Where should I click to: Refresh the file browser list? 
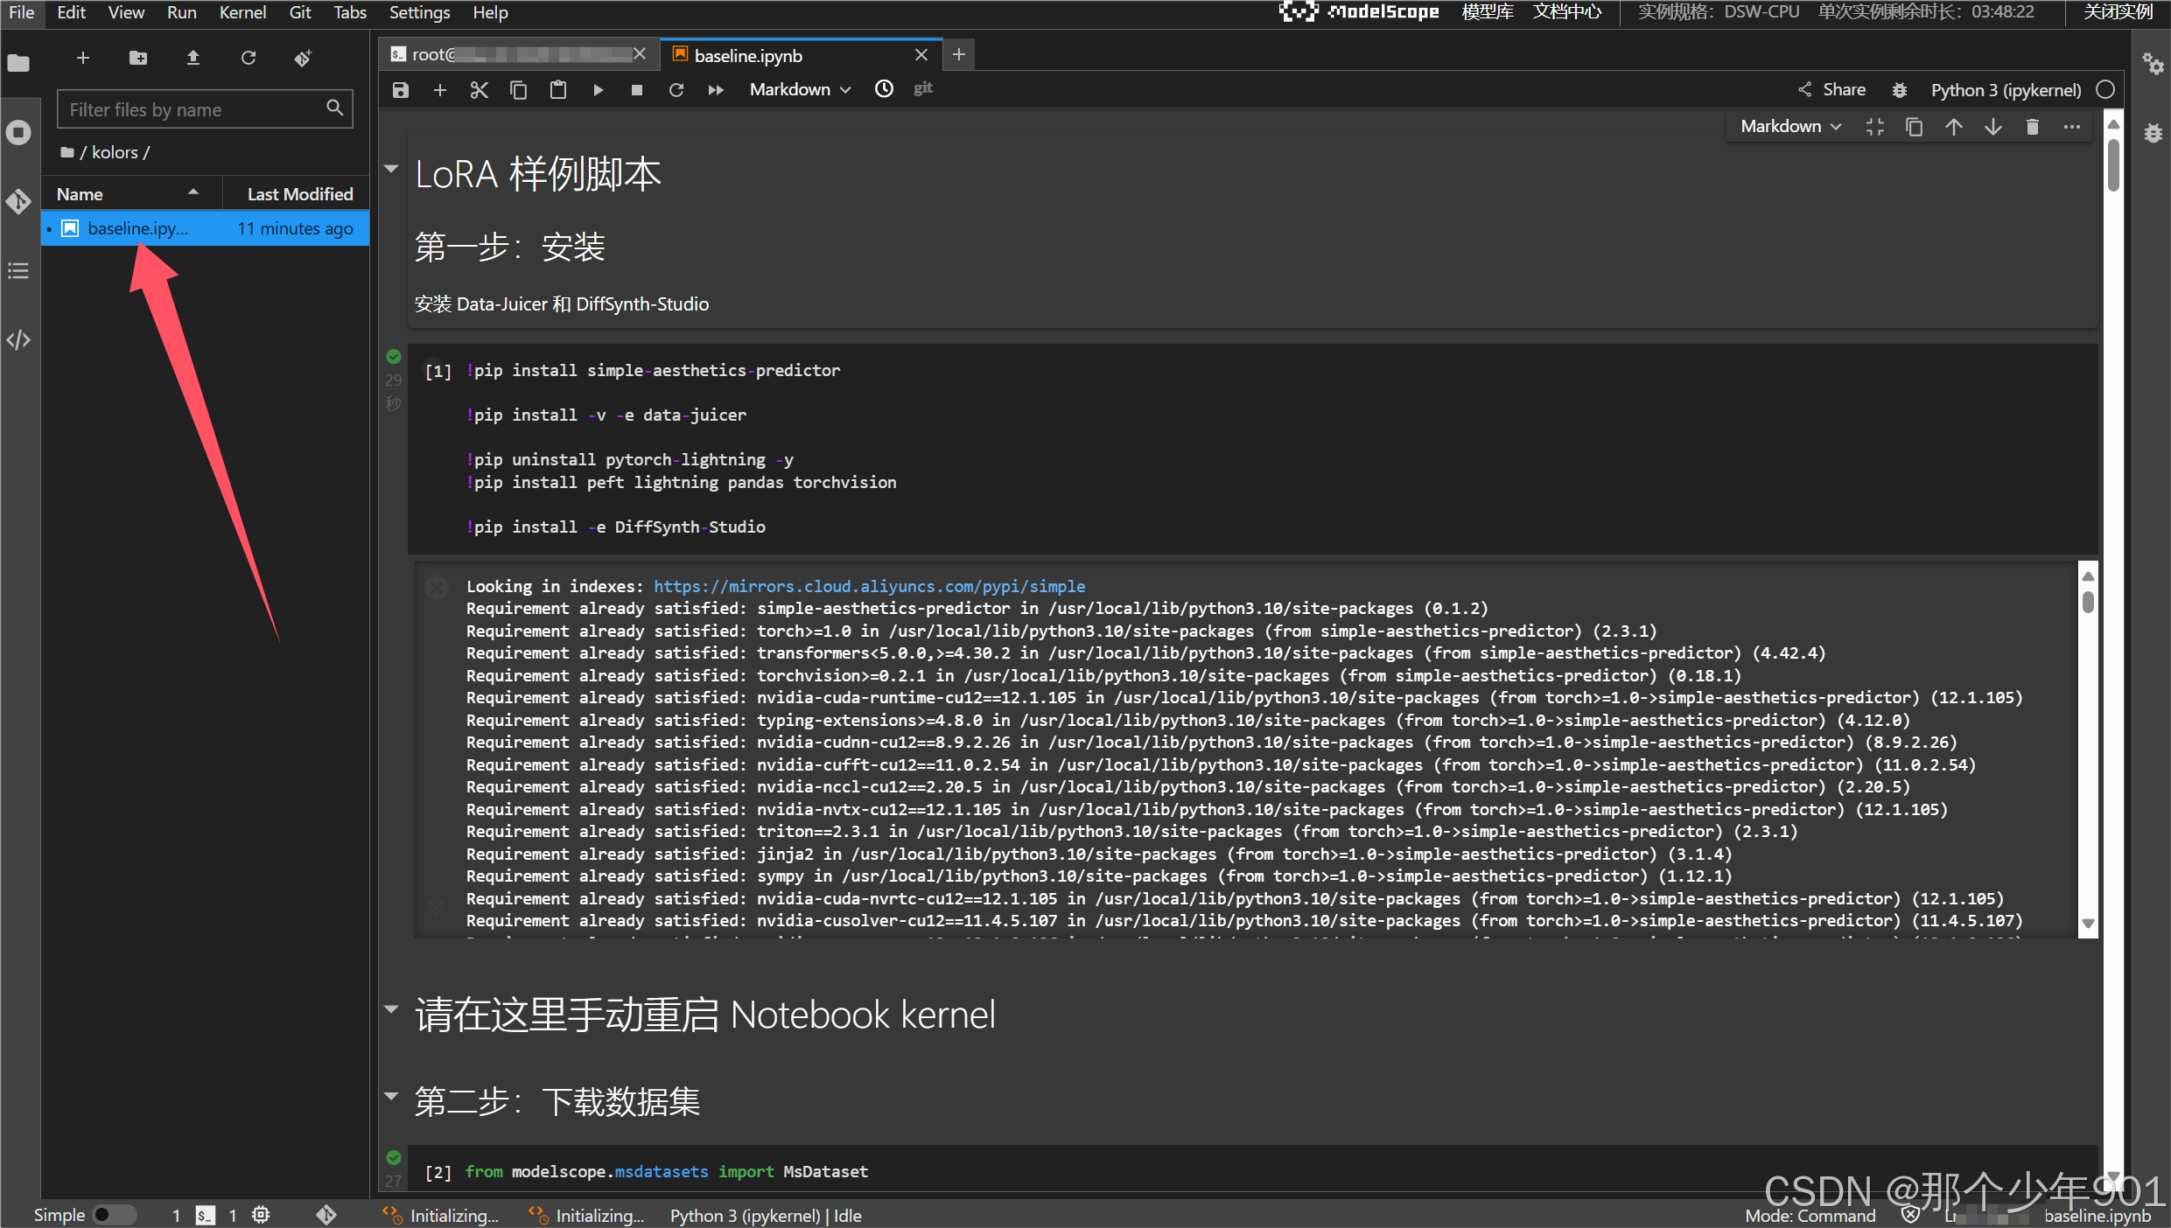click(x=249, y=58)
